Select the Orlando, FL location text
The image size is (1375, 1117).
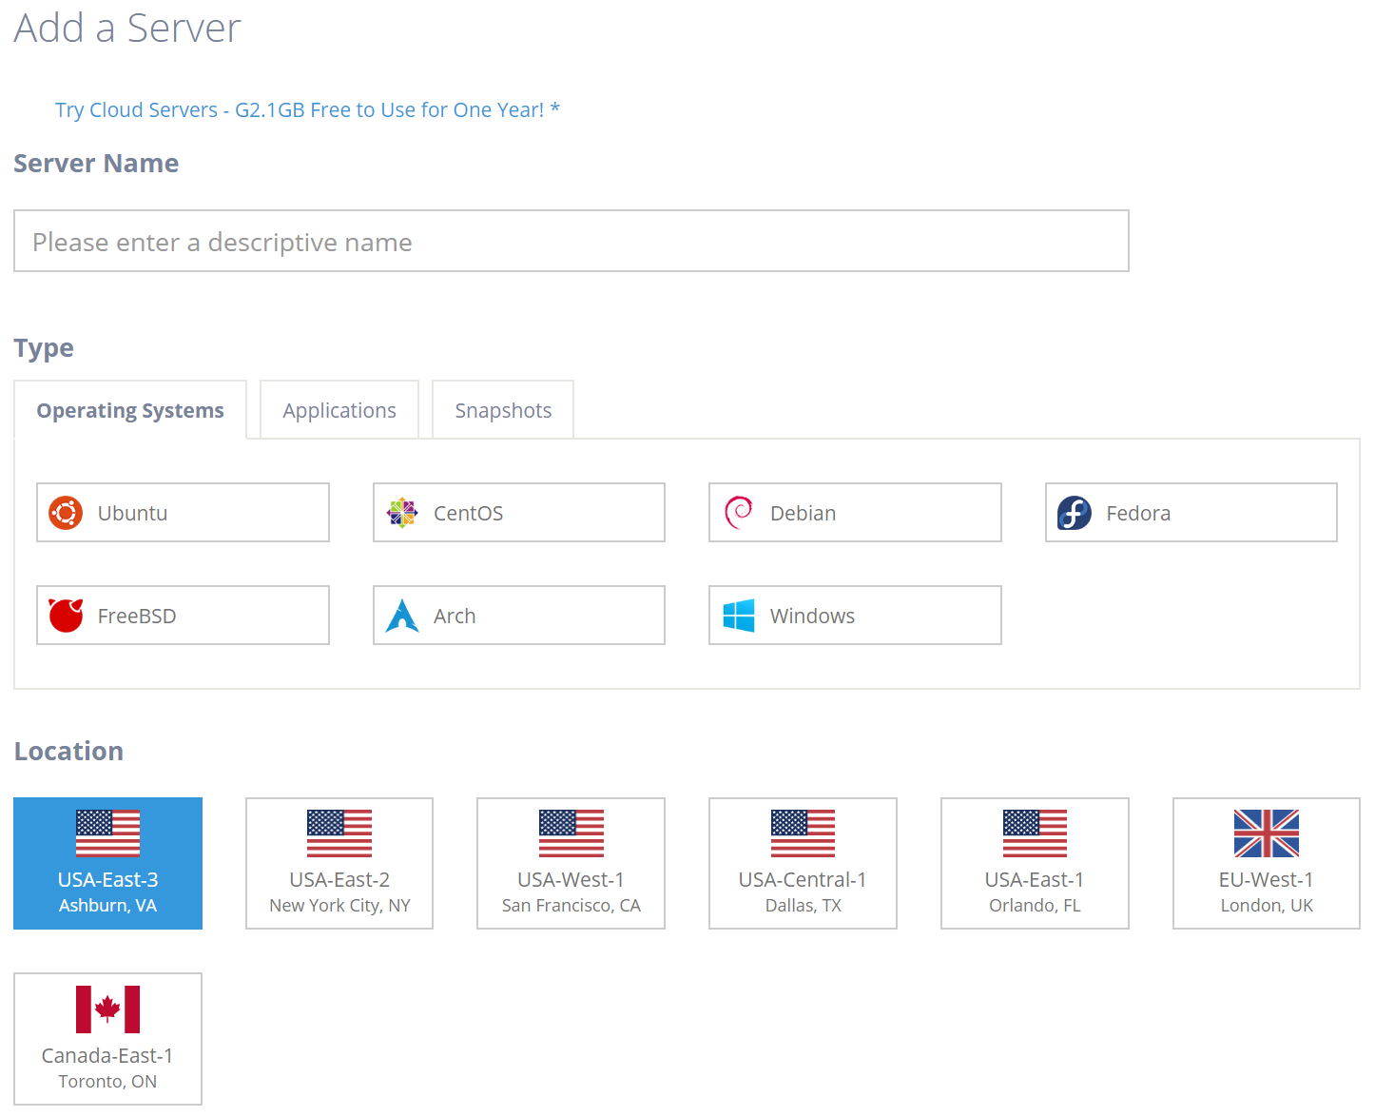(x=1036, y=906)
